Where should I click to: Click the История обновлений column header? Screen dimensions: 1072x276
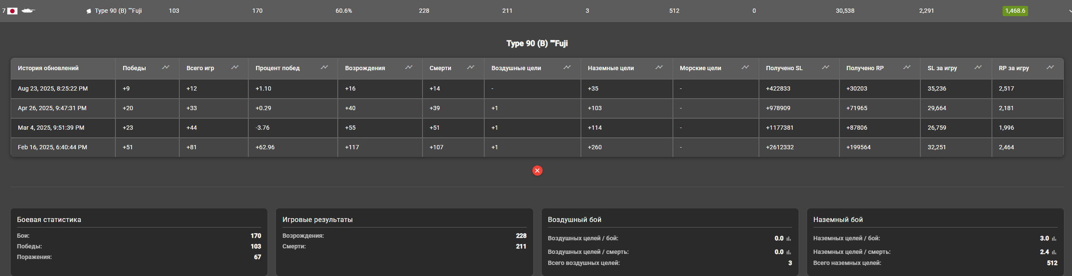tap(48, 68)
